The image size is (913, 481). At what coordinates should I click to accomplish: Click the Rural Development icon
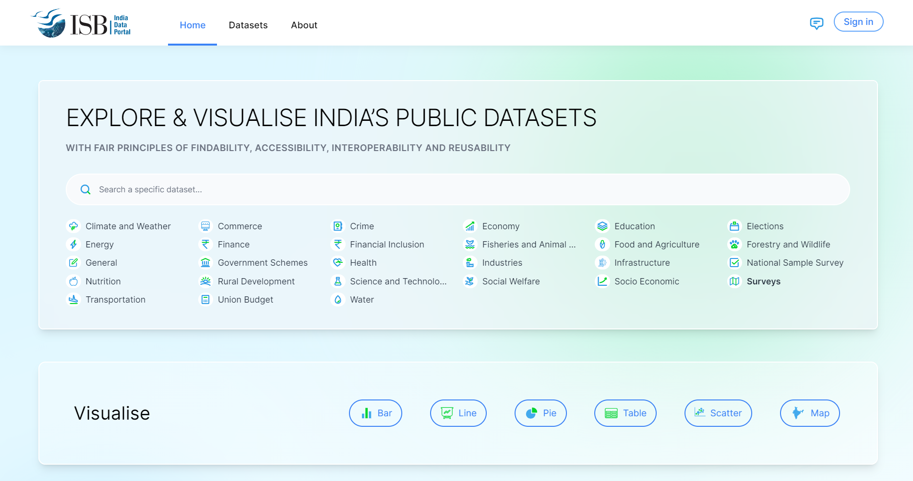pos(205,281)
